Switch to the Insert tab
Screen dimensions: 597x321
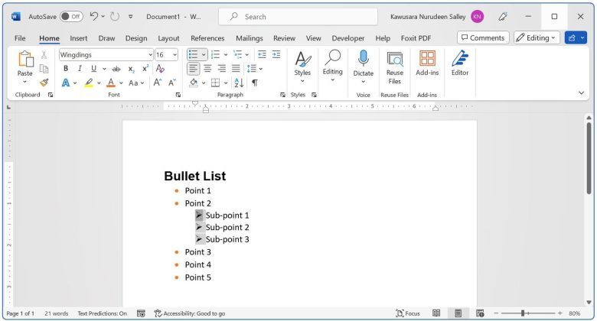[78, 38]
